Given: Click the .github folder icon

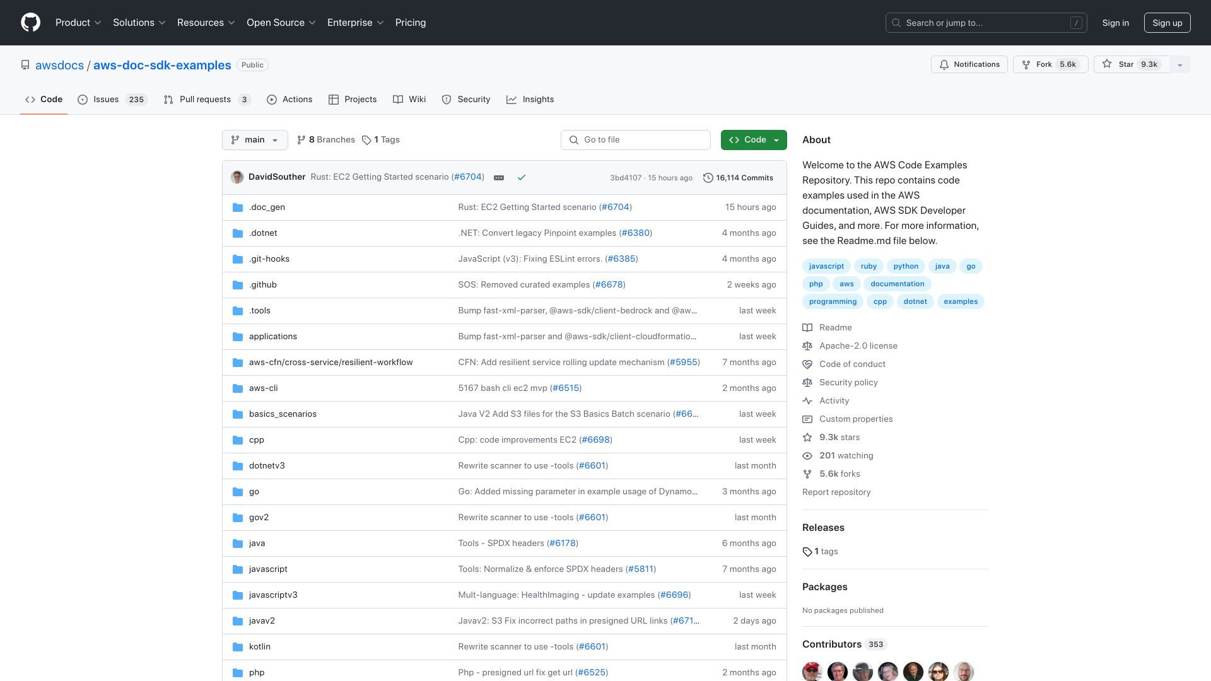Looking at the screenshot, I should click(x=238, y=285).
